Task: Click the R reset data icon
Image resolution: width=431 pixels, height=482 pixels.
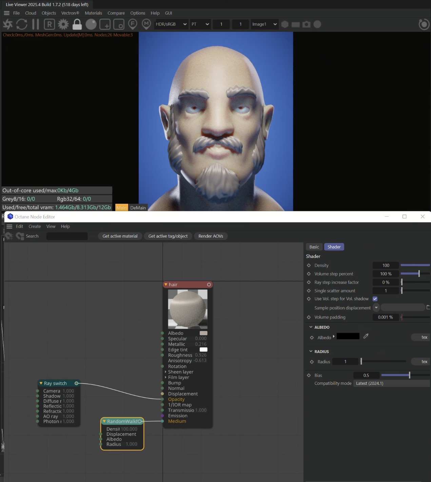Action: (x=49, y=24)
